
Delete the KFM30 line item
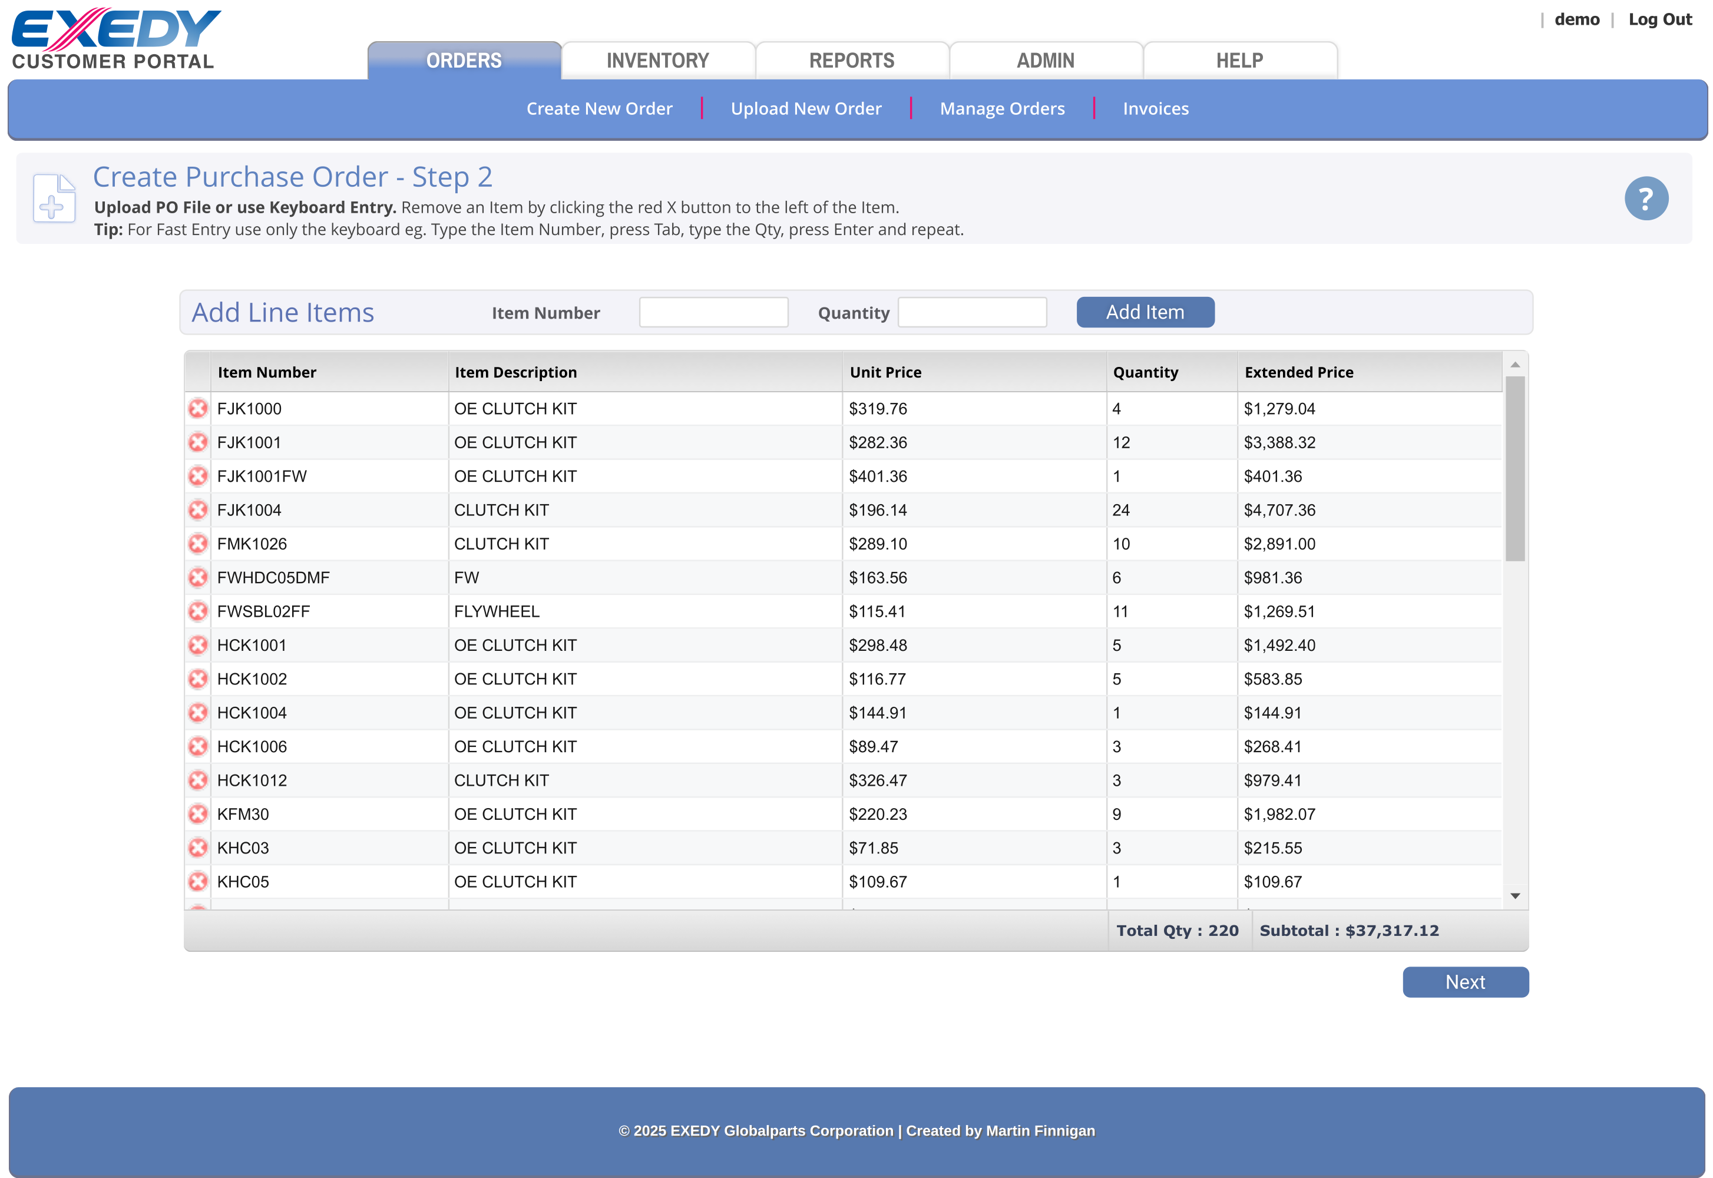(198, 814)
